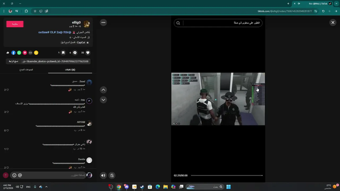The height and width of the screenshot is (191, 340).
Task: Open the outlaw# hashtag link
Action: 44,32
